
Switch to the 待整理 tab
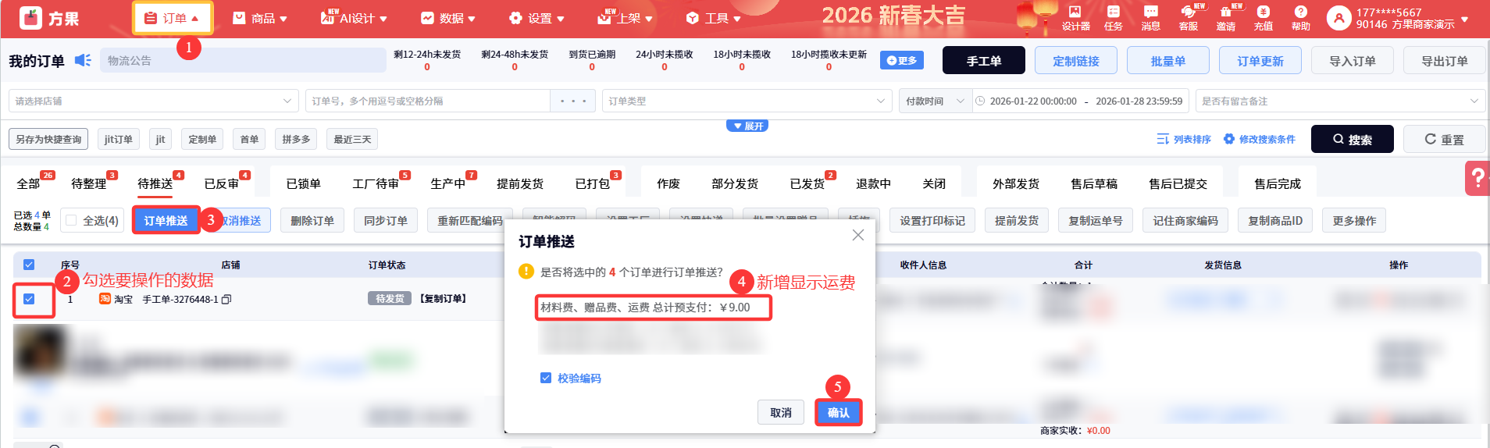[x=89, y=183]
